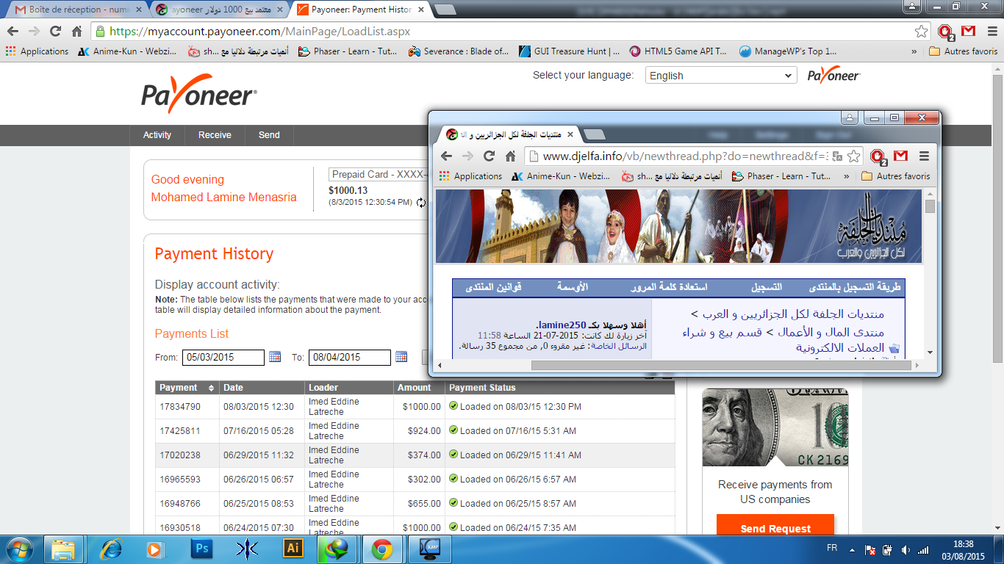Open the Select your language dropdown

click(x=721, y=76)
